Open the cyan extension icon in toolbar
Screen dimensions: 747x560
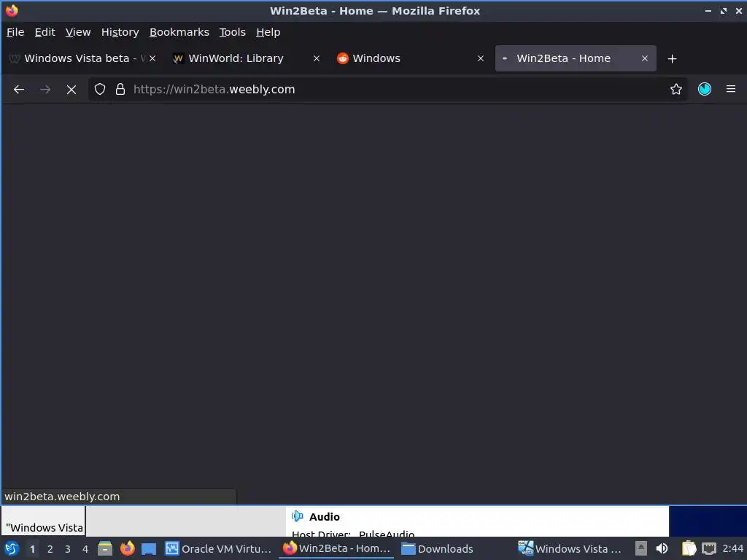705,89
